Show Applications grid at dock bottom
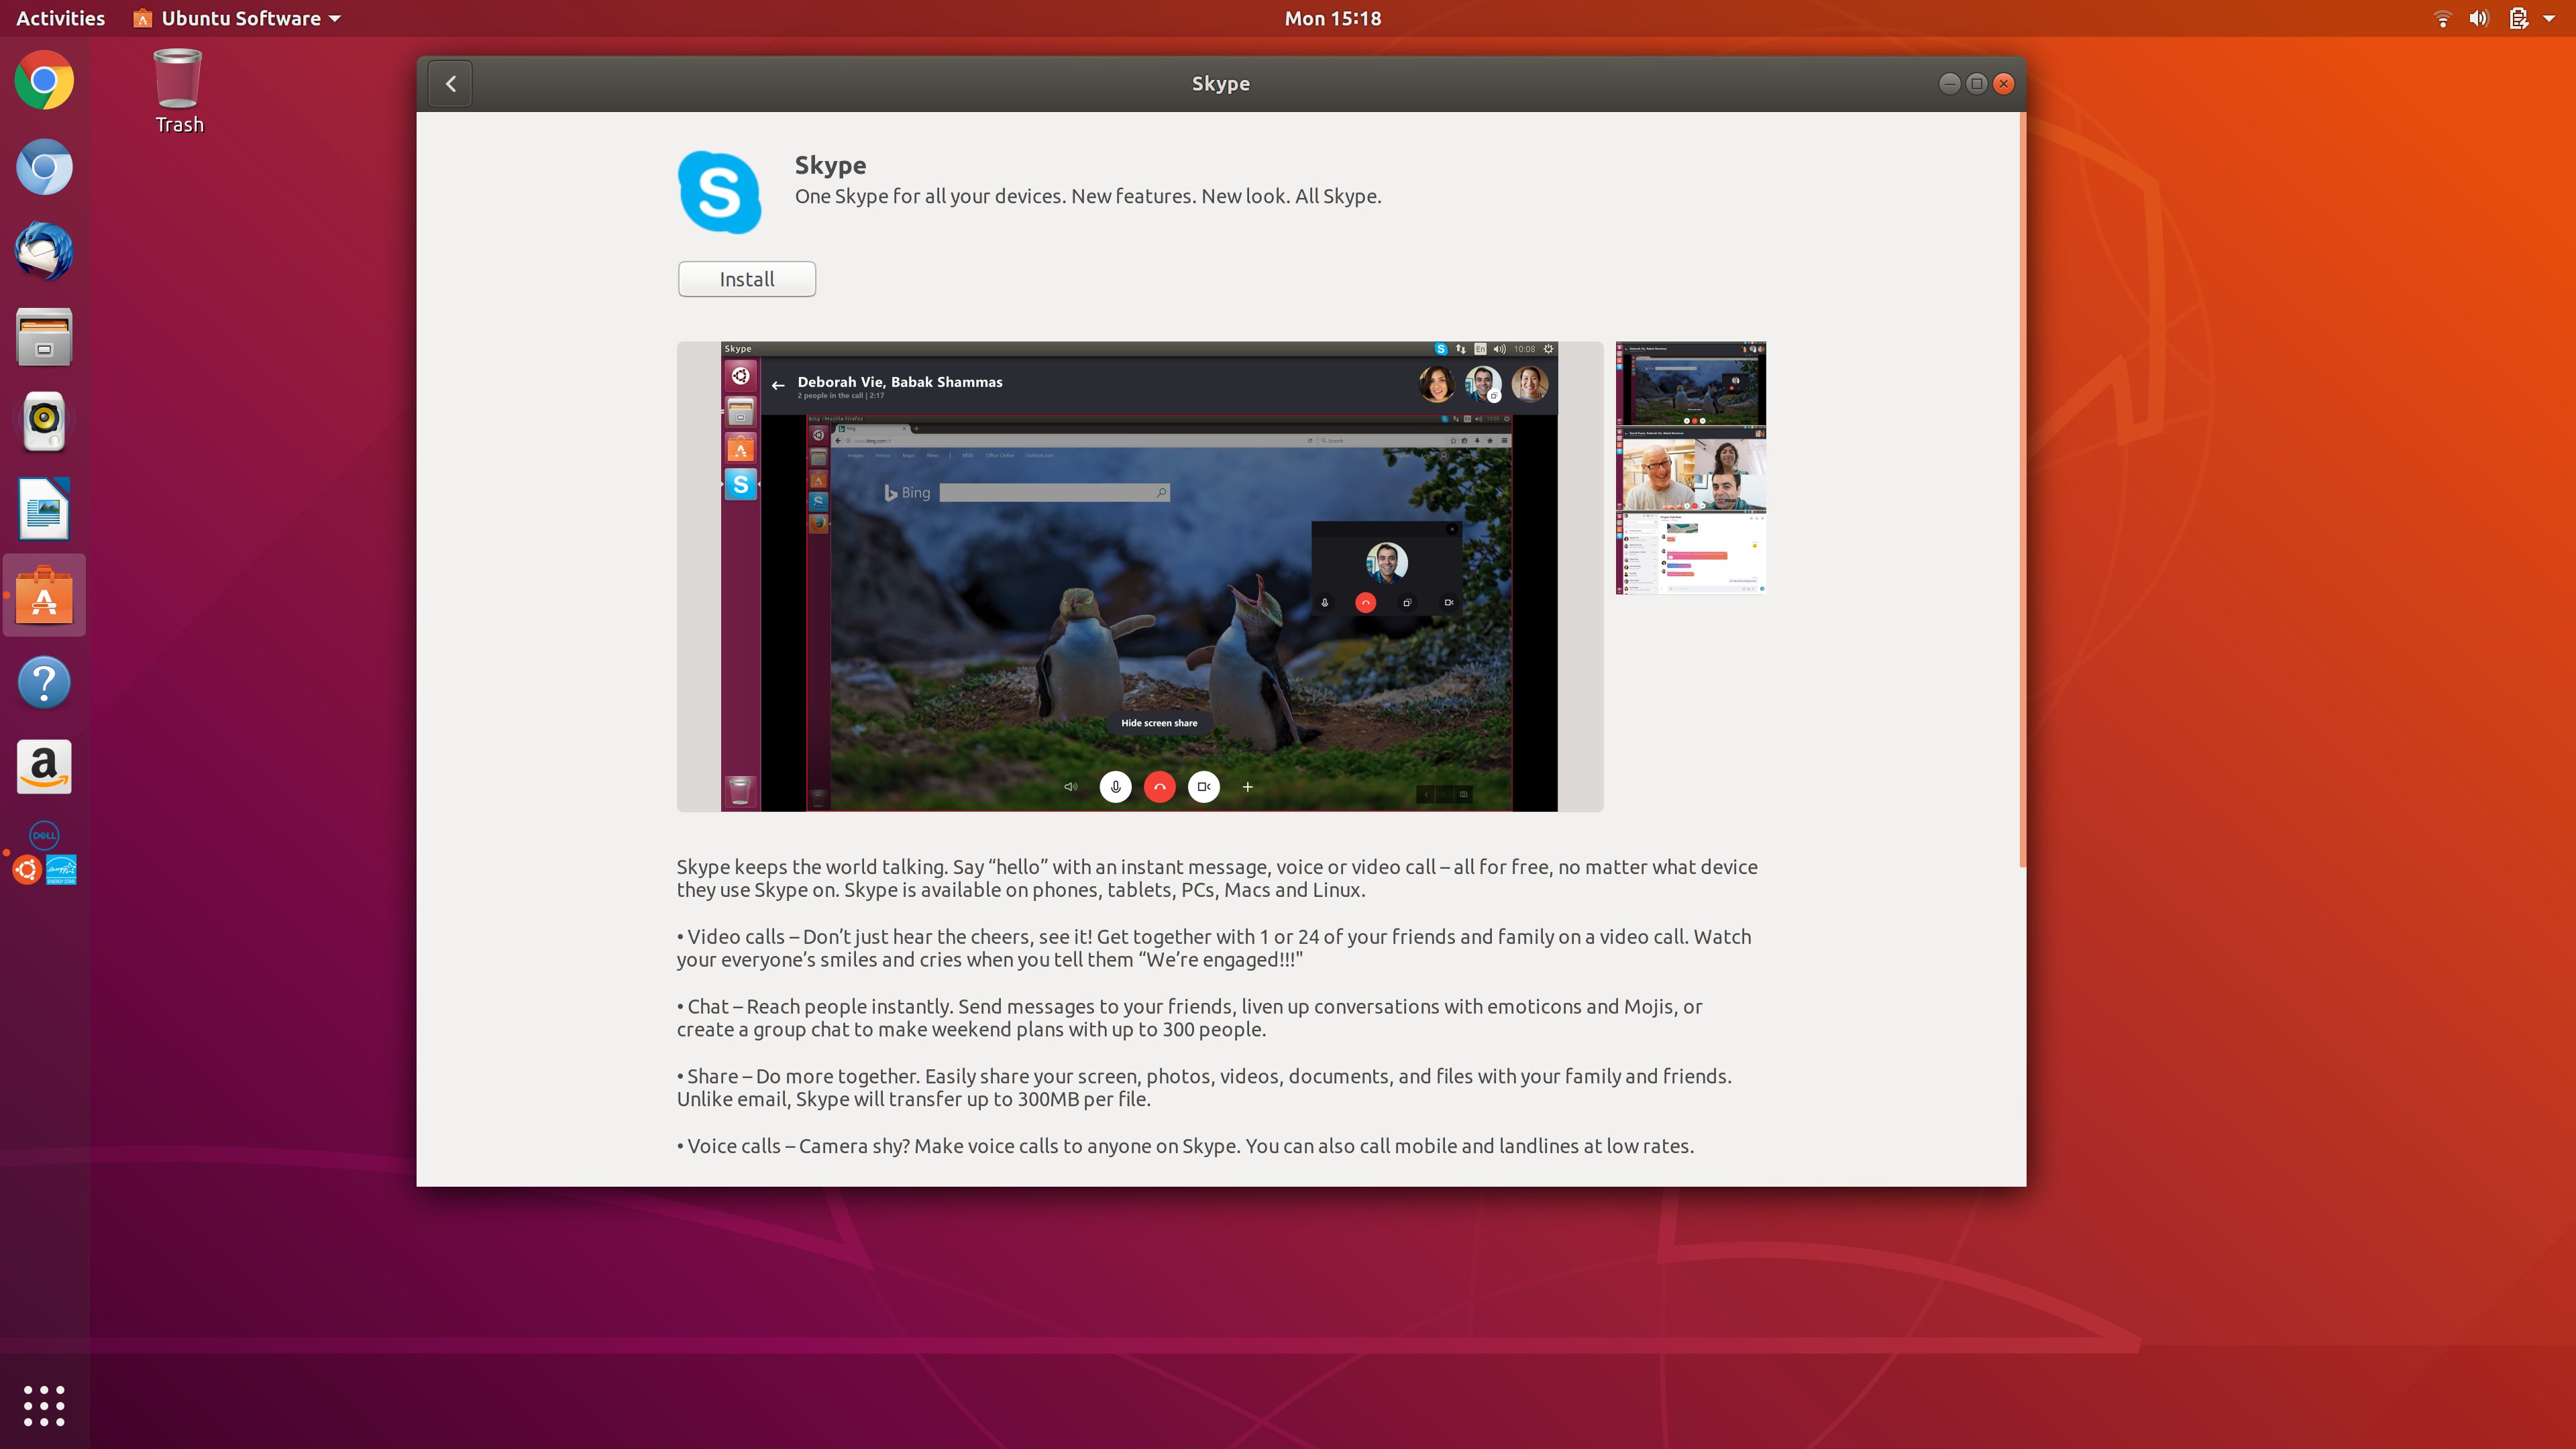Viewport: 2576px width, 1449px height. pyautogui.click(x=44, y=1405)
